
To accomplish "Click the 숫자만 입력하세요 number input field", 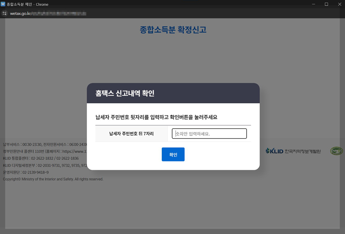I will (x=209, y=134).
